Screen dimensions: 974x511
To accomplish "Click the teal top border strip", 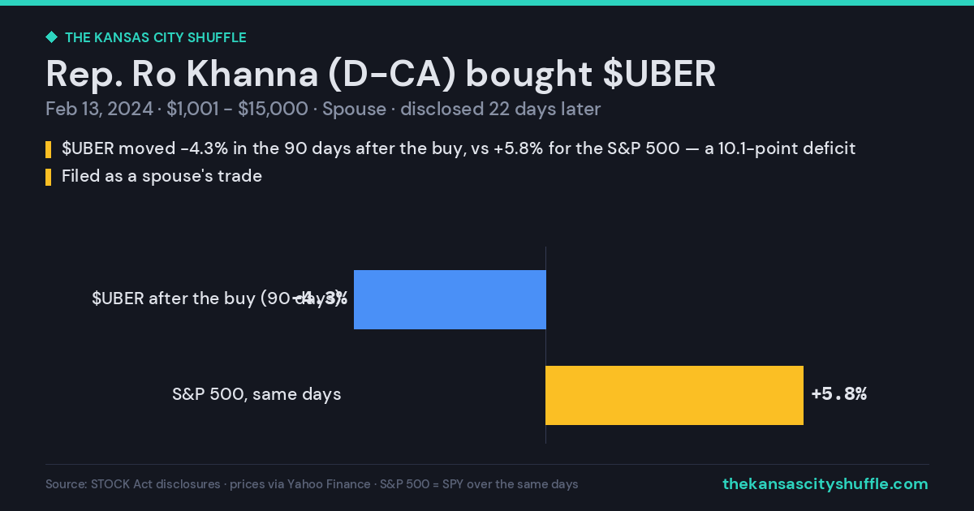I will (487, 2).
